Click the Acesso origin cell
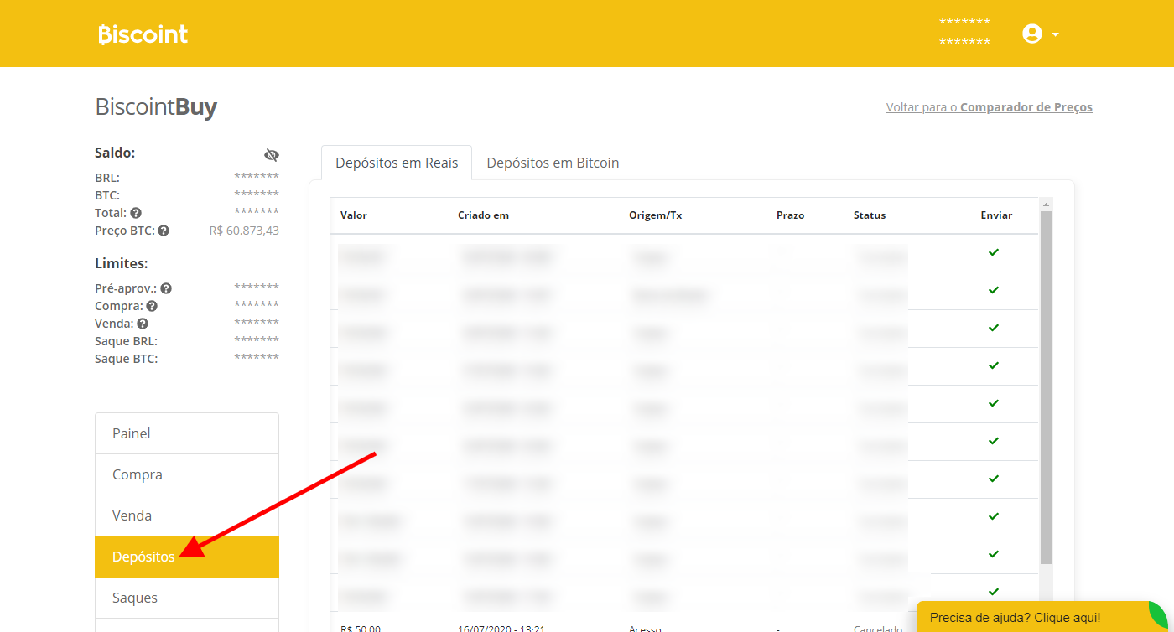This screenshot has width=1174, height=632. coord(645,629)
